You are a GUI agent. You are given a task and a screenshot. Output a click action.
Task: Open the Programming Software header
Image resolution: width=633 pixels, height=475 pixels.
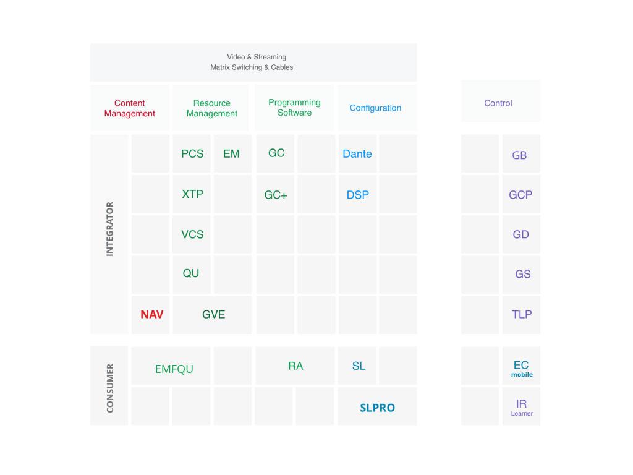[x=294, y=108]
